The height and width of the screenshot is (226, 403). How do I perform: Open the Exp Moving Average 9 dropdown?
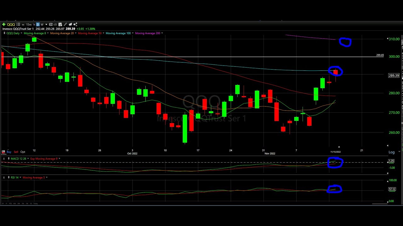[x=59, y=159]
